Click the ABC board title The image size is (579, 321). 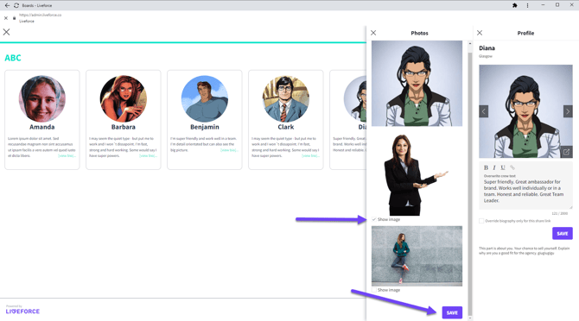[x=13, y=58]
